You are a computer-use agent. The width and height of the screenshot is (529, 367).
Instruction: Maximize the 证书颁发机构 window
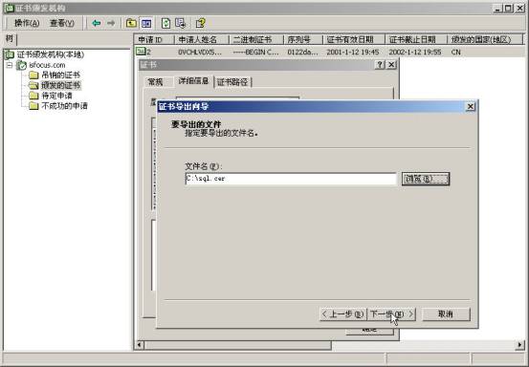pos(508,9)
